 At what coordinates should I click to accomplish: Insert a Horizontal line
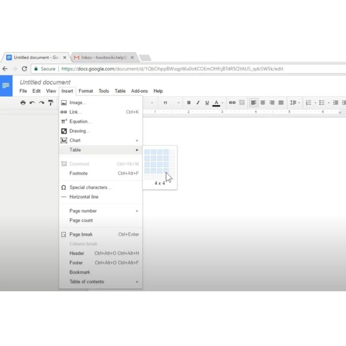101,197
